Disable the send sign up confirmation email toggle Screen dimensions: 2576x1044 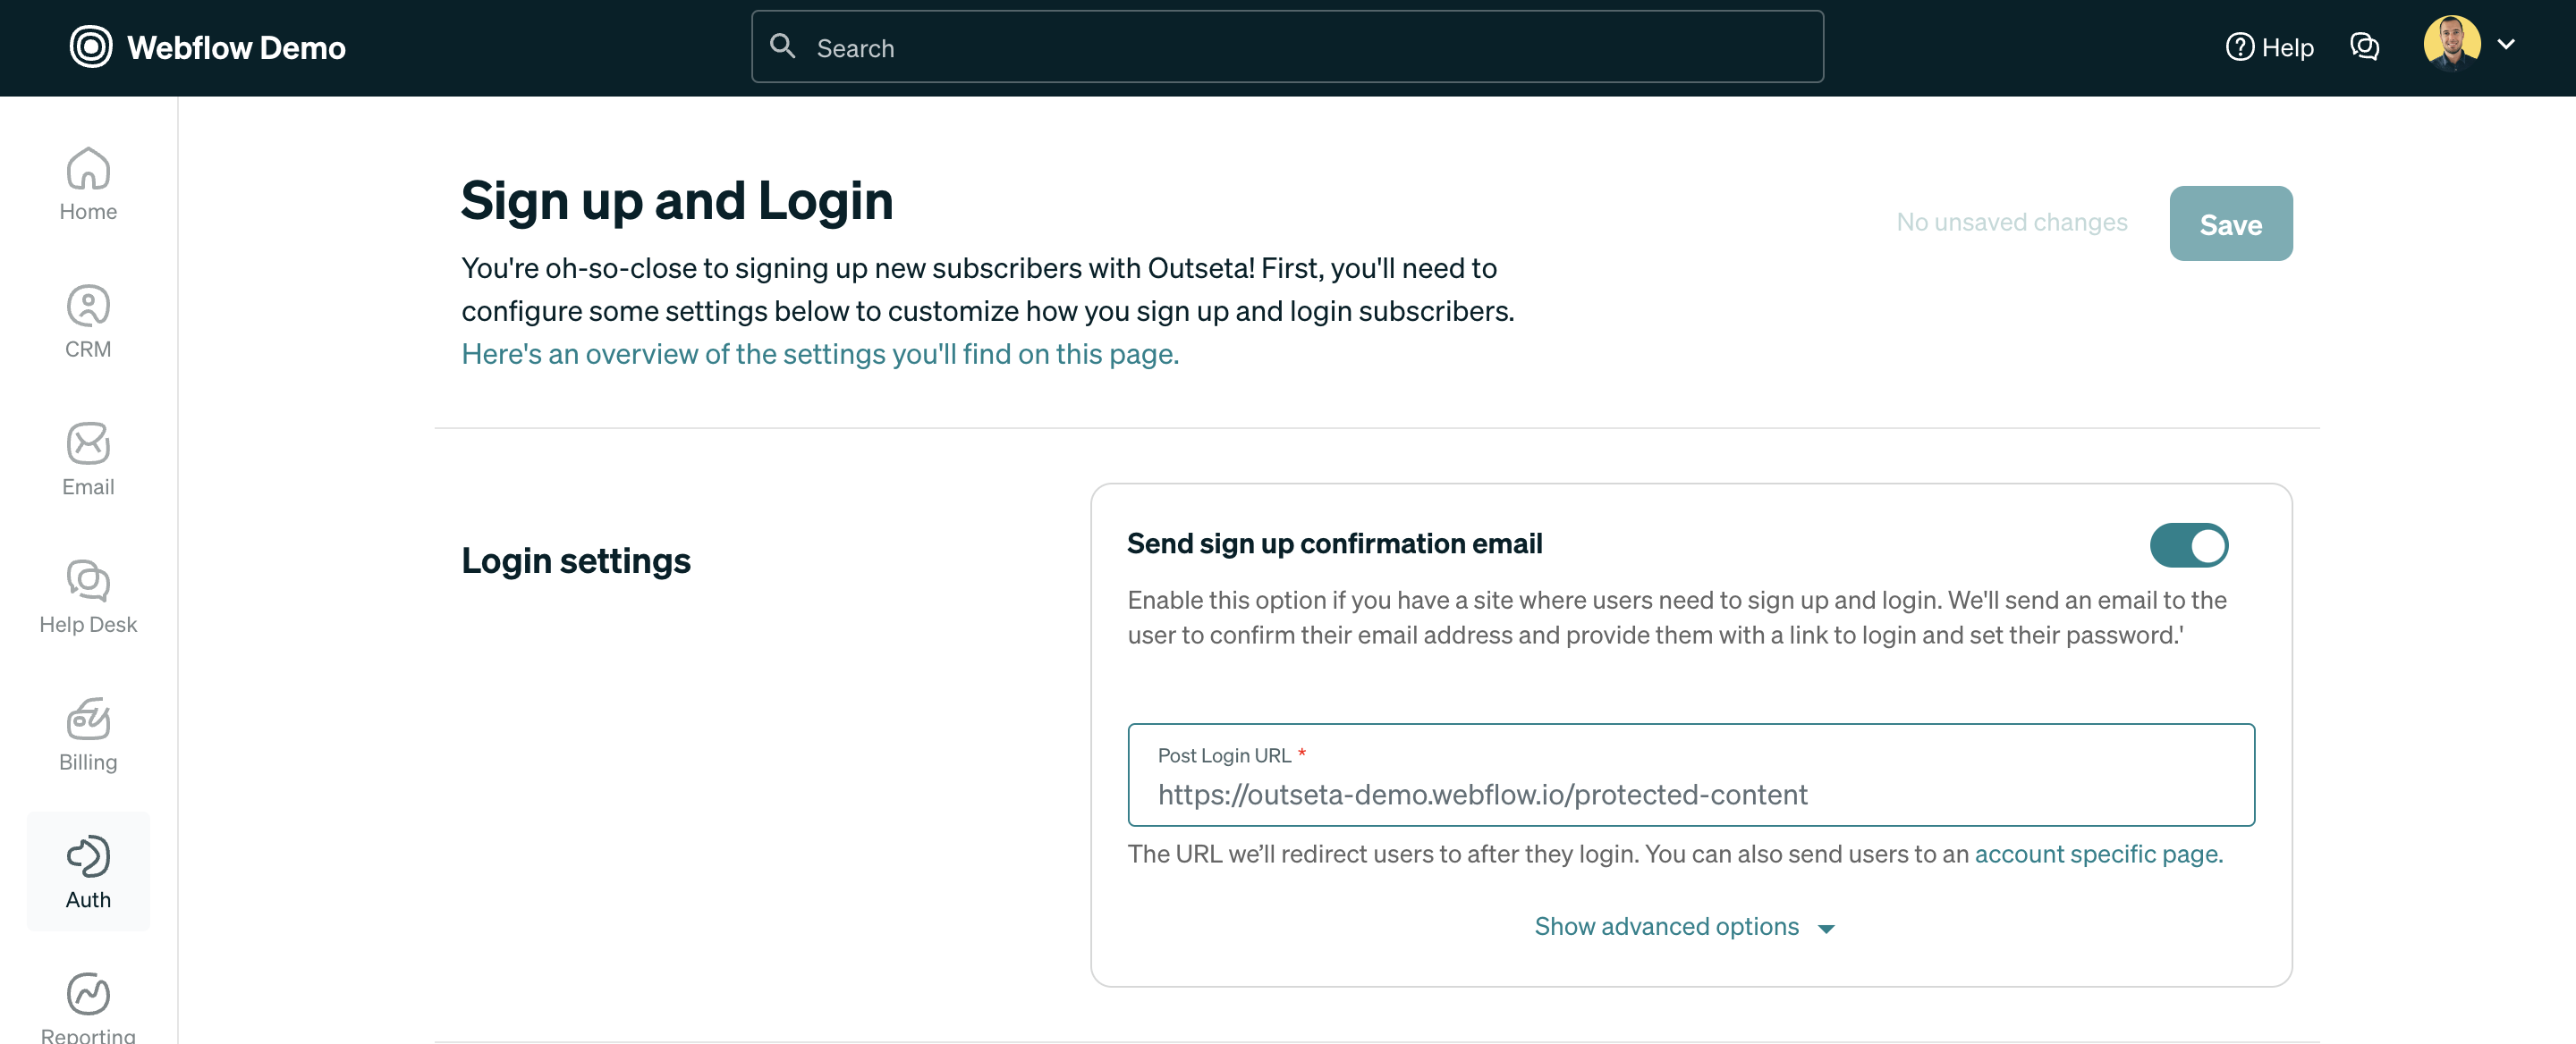pyautogui.click(x=2189, y=545)
